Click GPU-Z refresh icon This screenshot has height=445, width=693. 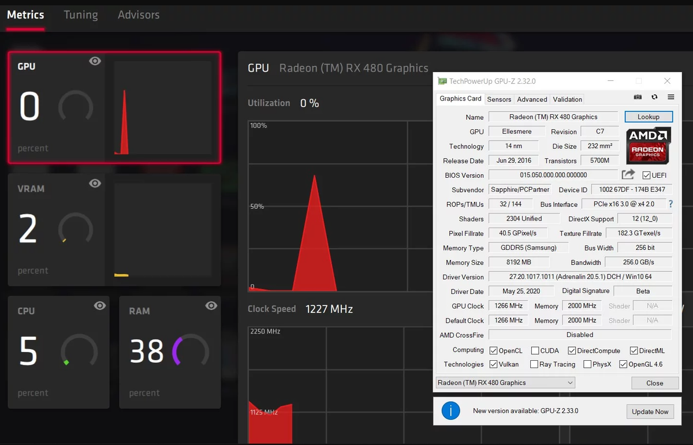pos(654,97)
